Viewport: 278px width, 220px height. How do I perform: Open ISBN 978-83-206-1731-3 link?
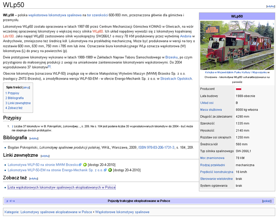click(156, 147)
